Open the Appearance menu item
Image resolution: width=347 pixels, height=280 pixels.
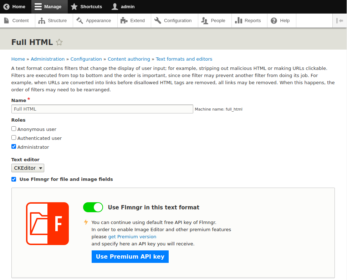[x=95, y=21]
